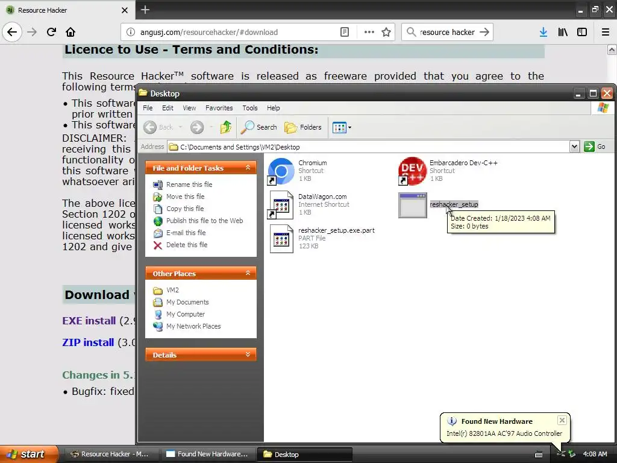Click EXE install download link
617x463 pixels.
[89, 321]
